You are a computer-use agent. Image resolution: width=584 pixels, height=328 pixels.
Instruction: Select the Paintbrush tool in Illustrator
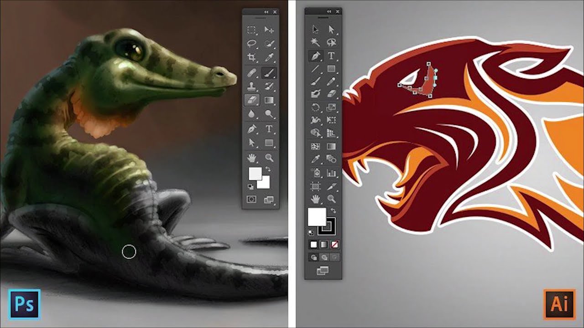pos(315,82)
